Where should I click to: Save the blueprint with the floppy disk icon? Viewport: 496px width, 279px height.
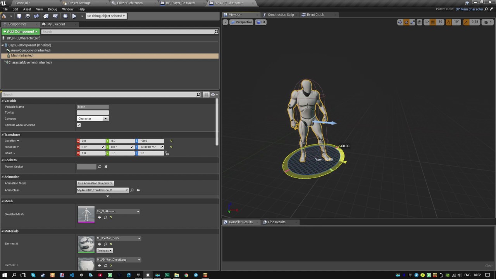(x=19, y=16)
